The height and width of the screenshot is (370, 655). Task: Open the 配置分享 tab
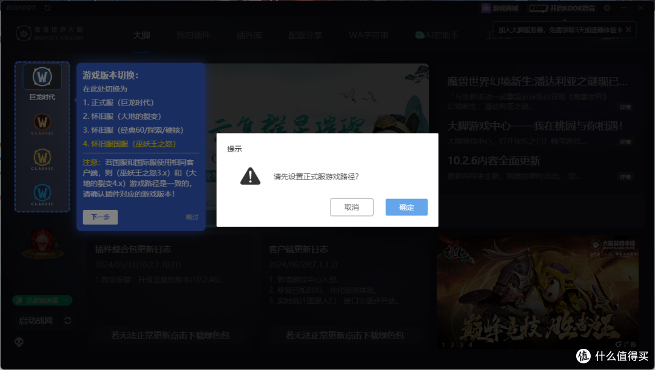click(305, 36)
